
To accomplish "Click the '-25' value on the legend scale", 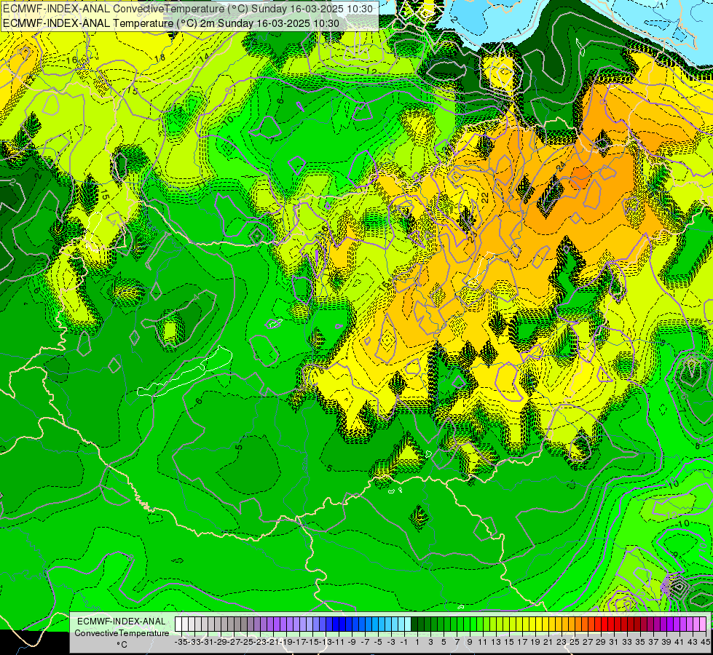I will [248, 642].
